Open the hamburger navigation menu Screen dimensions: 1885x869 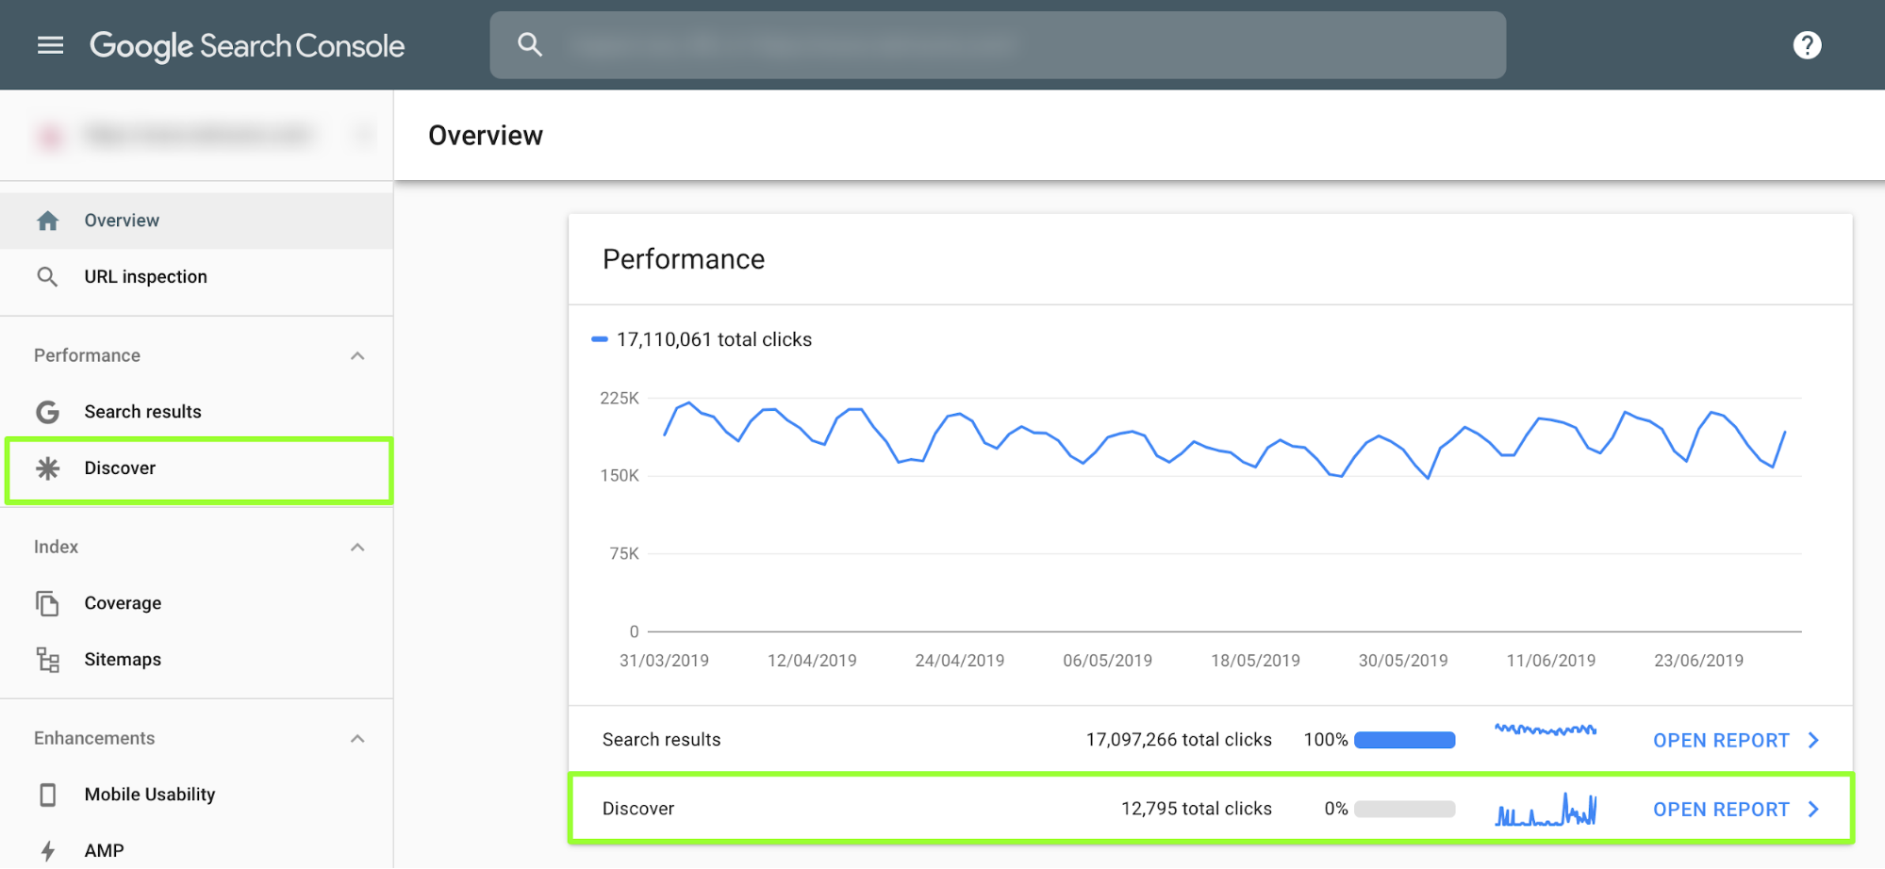tap(50, 45)
